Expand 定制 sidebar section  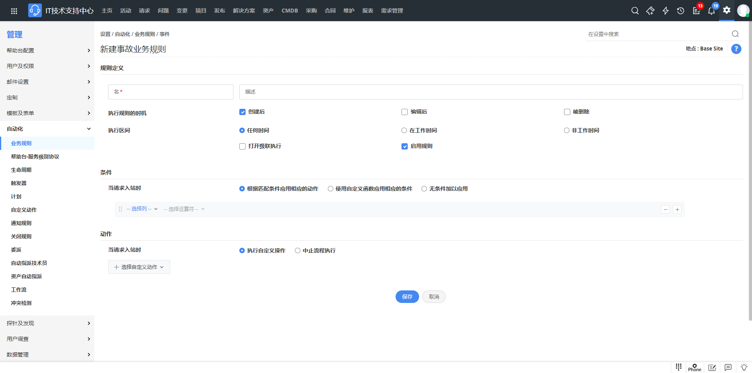coord(47,97)
